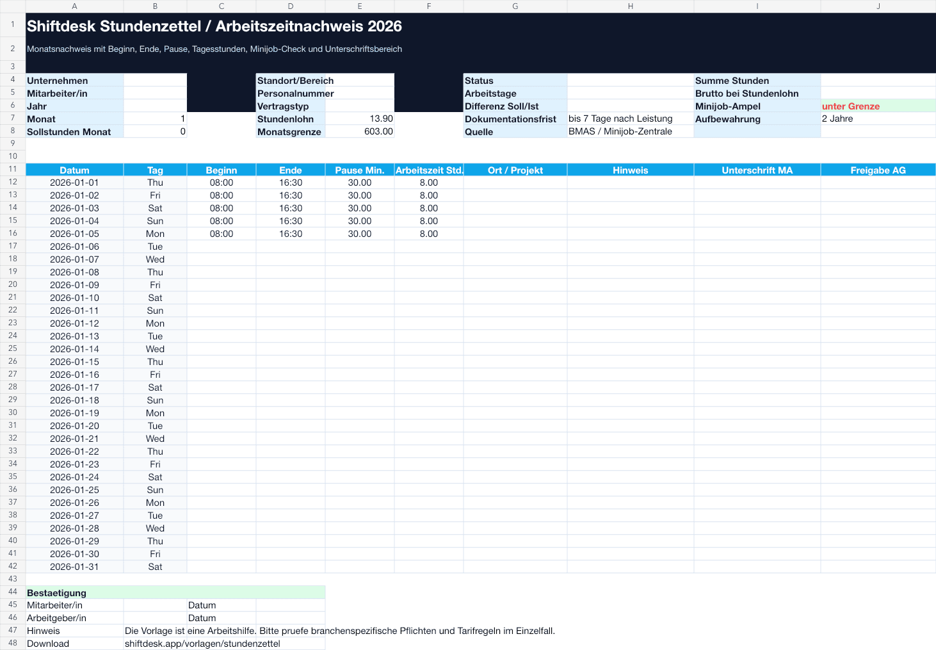Click the 'Bestaetigung' section header

click(x=175, y=592)
